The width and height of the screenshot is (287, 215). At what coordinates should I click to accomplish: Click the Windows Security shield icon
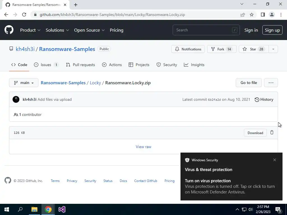[x=187, y=160]
